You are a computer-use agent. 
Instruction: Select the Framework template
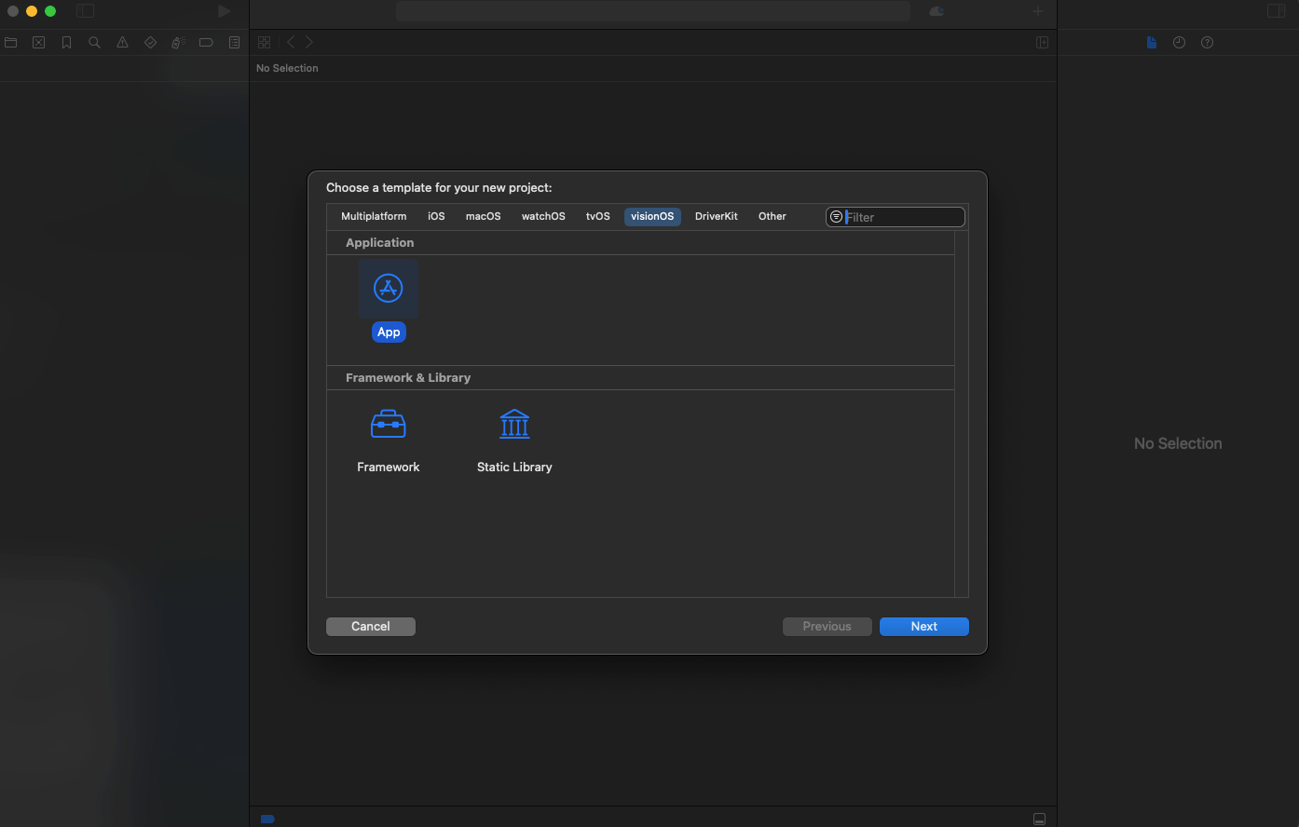pyautogui.click(x=389, y=442)
